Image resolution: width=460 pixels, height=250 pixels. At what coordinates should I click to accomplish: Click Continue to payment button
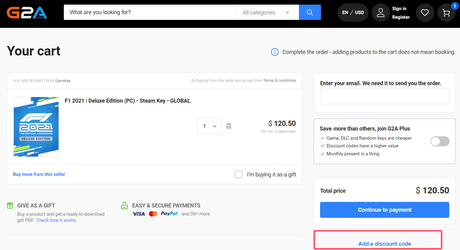tap(385, 210)
